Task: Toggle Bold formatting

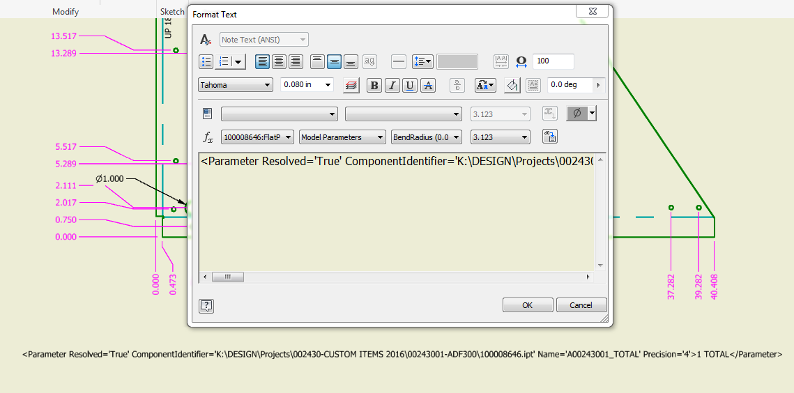Action: pos(374,86)
